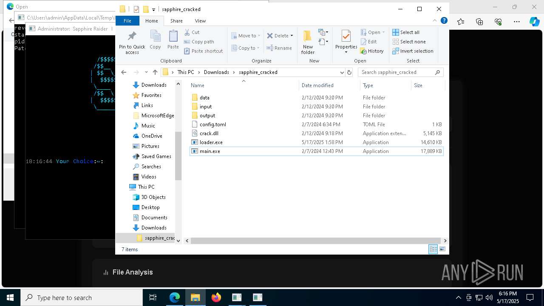Open the Windows Start menu

tap(10, 297)
